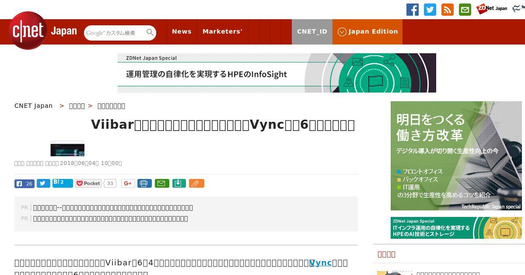Open the second PR link
The height and width of the screenshot is (275, 525).
pos(111,219)
